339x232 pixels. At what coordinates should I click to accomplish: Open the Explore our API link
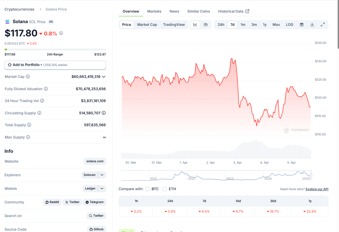317,189
